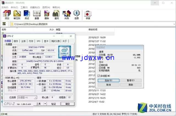Click the Intel Core i7 logo badge in CPU-Z
The image size is (176, 116).
(65, 52)
